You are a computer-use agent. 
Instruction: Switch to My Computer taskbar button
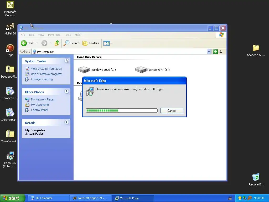[49, 198]
